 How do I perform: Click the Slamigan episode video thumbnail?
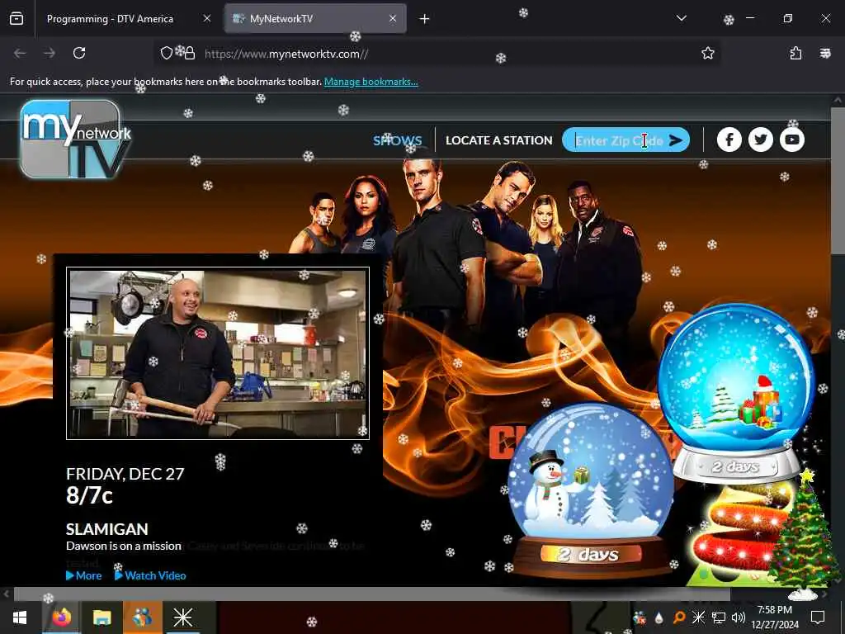(x=218, y=353)
